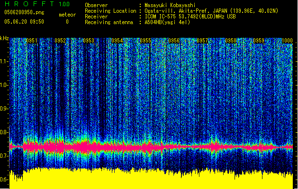
Task: Click the kHz axis unit label
Action: pos(4,38)
